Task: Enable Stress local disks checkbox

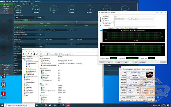Action: [x=102, y=24]
